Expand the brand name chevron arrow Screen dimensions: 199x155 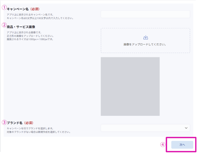click(186, 128)
